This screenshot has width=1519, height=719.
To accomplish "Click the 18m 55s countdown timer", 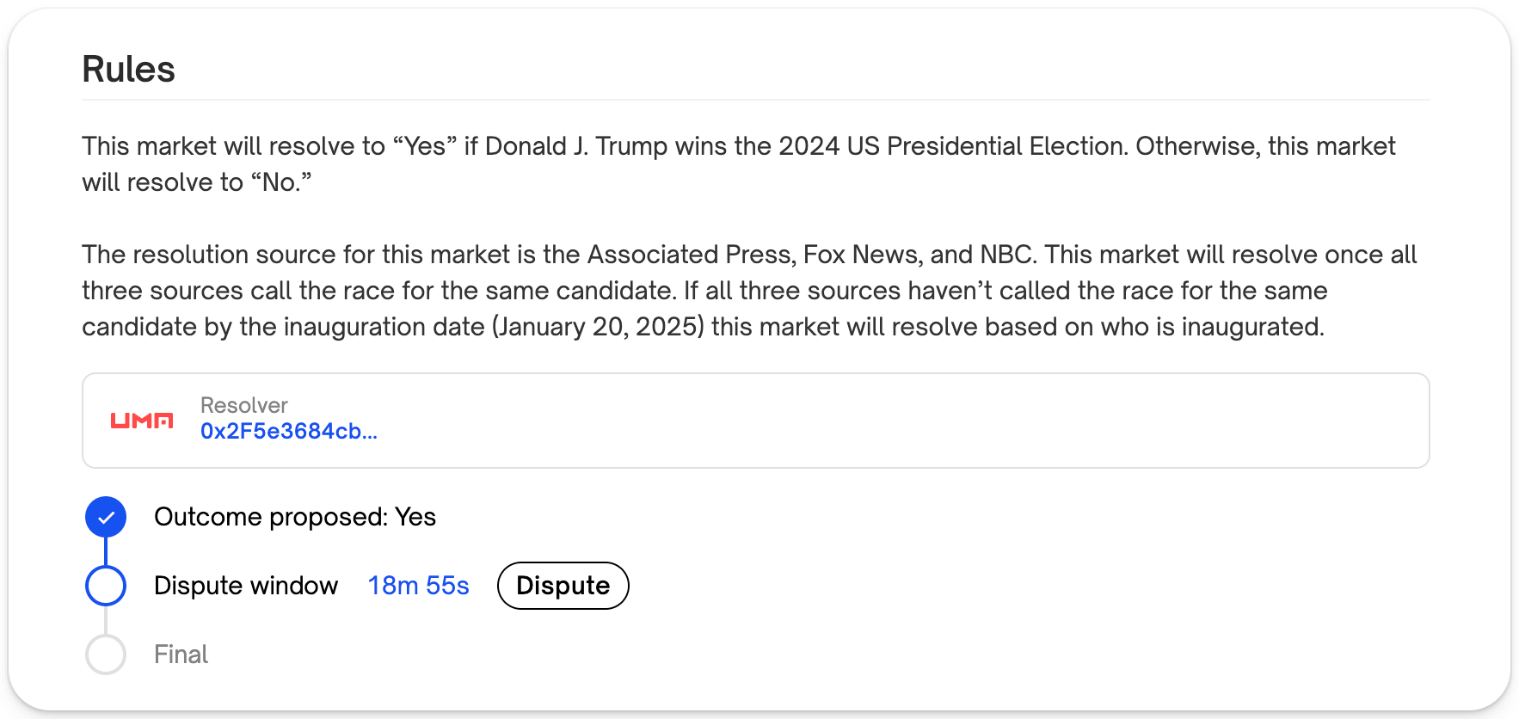I will point(418,586).
